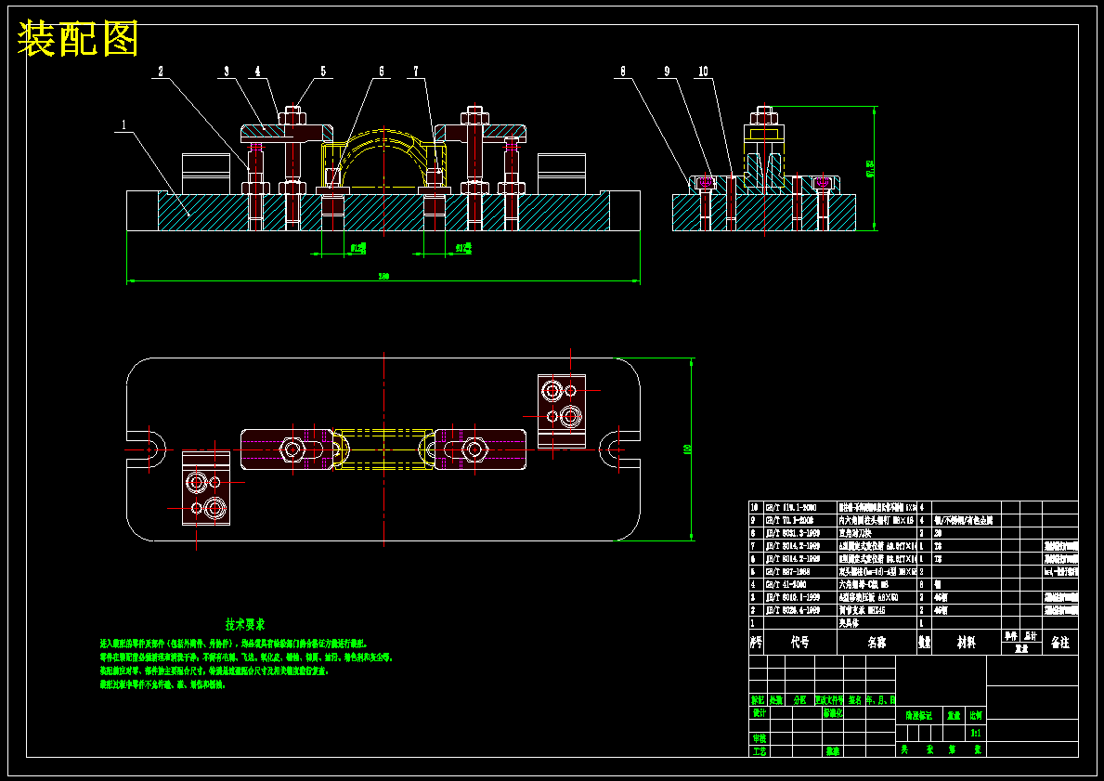Select the green 阶段标记 label in the title block
This screenshot has height=781, width=1104.
(919, 715)
